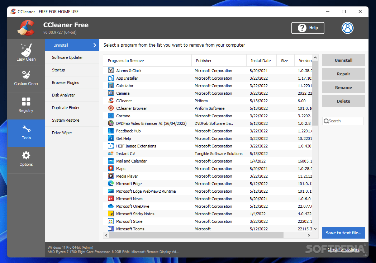Viewport: 376px width, 263px height.
Task: Switch to Custom Clean mode
Action: click(x=25, y=79)
